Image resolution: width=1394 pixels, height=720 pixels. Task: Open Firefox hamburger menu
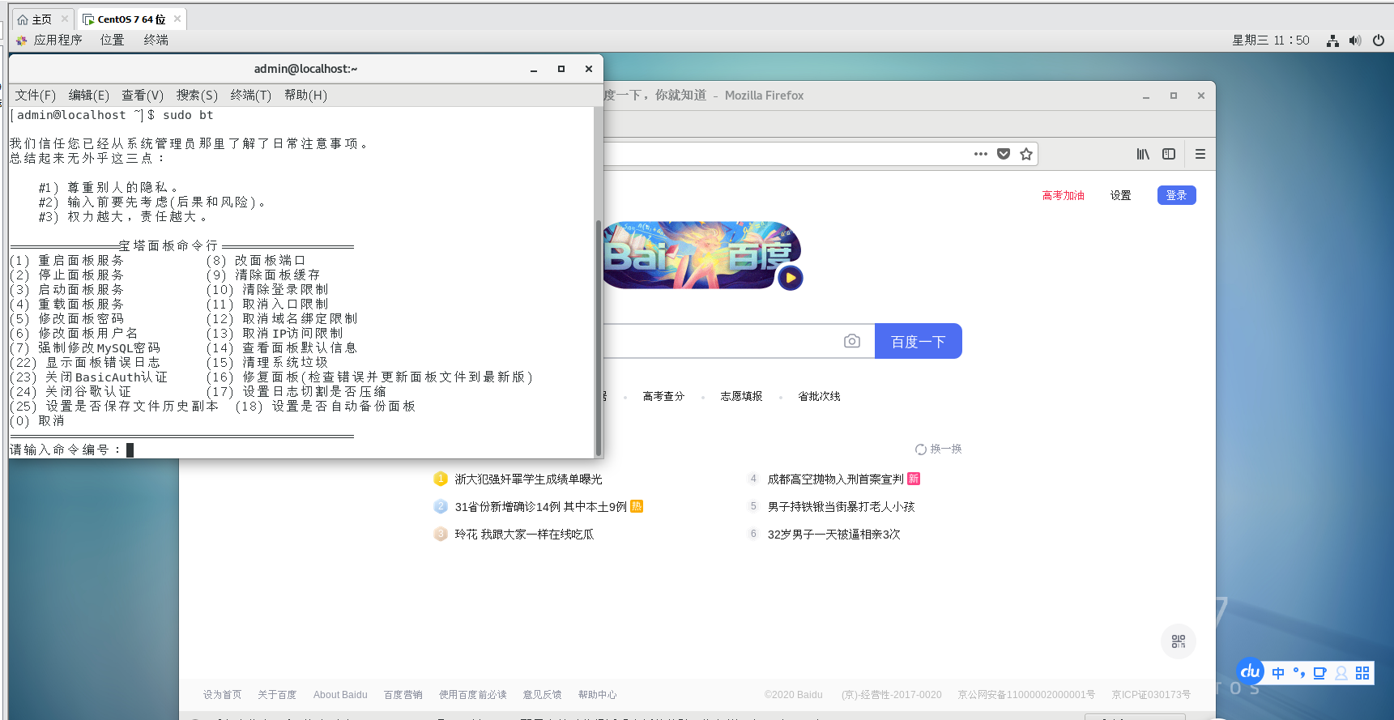[1200, 154]
